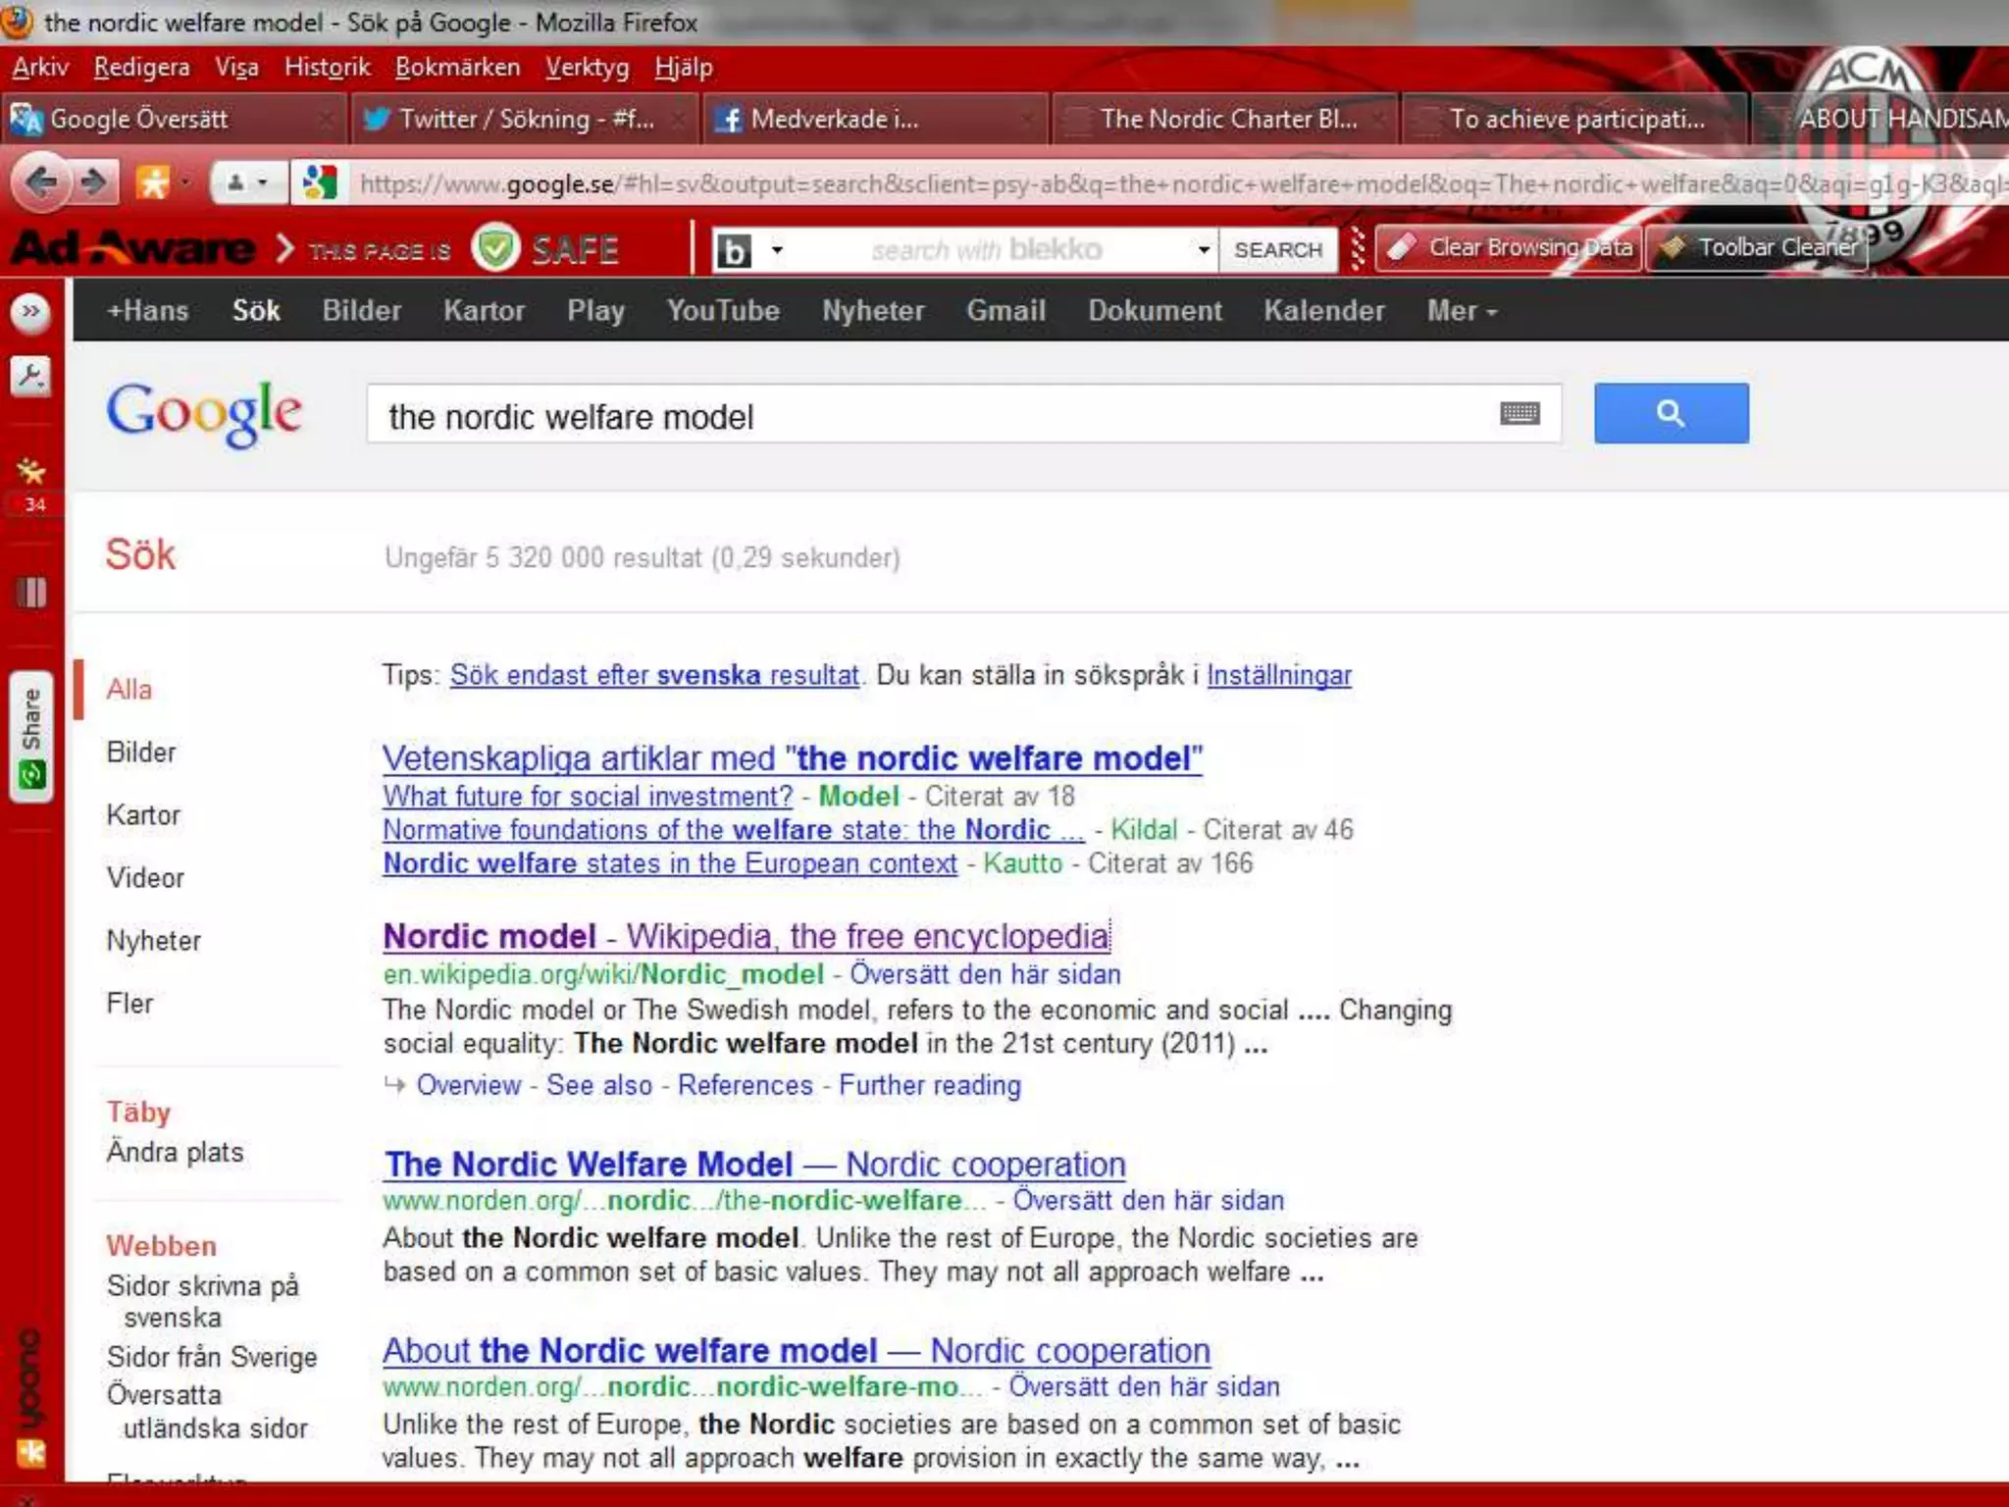Click the browser back arrow button
2009x1507 pixels.
tap(41, 182)
